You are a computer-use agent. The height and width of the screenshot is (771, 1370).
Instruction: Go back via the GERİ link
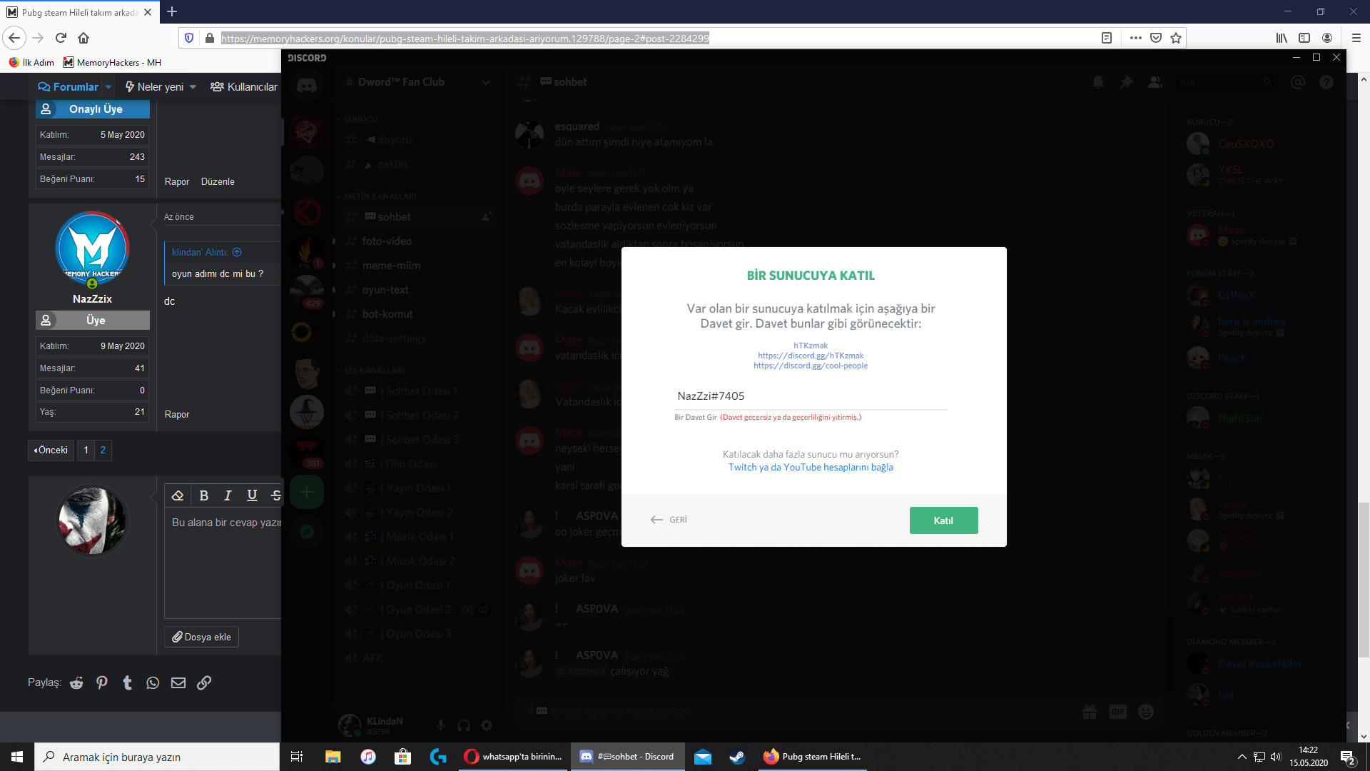coord(669,520)
